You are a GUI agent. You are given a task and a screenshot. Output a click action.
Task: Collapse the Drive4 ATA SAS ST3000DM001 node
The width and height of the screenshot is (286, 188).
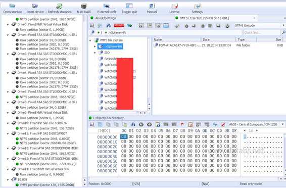pos(8,35)
